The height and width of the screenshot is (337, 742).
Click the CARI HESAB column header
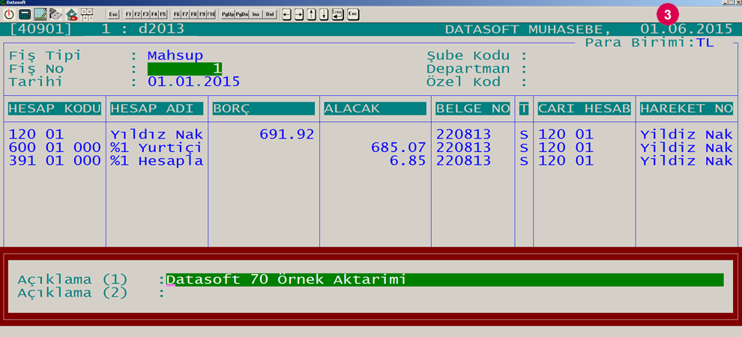pyautogui.click(x=585, y=109)
